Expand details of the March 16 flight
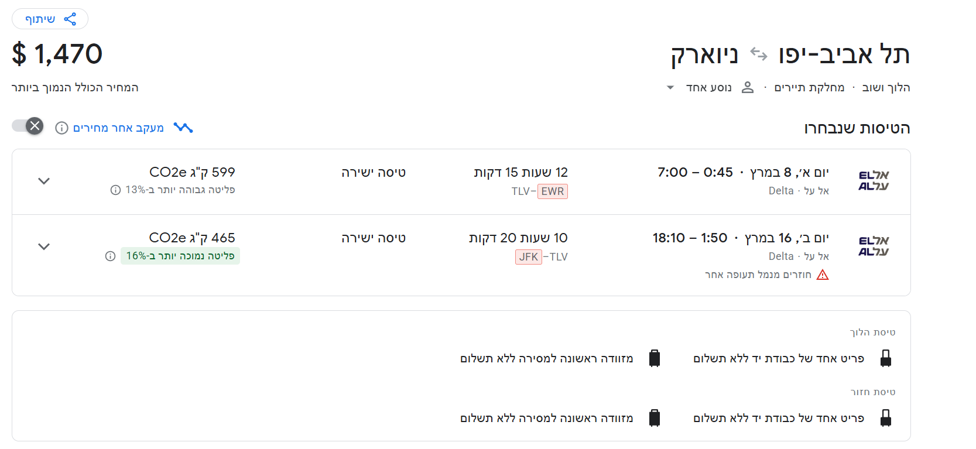The width and height of the screenshot is (976, 449). (44, 246)
